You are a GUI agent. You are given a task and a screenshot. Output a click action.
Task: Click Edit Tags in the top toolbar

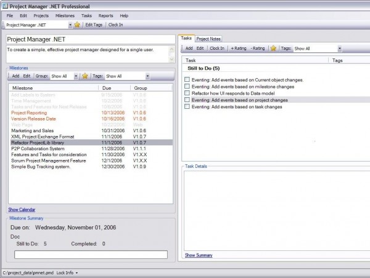click(94, 25)
